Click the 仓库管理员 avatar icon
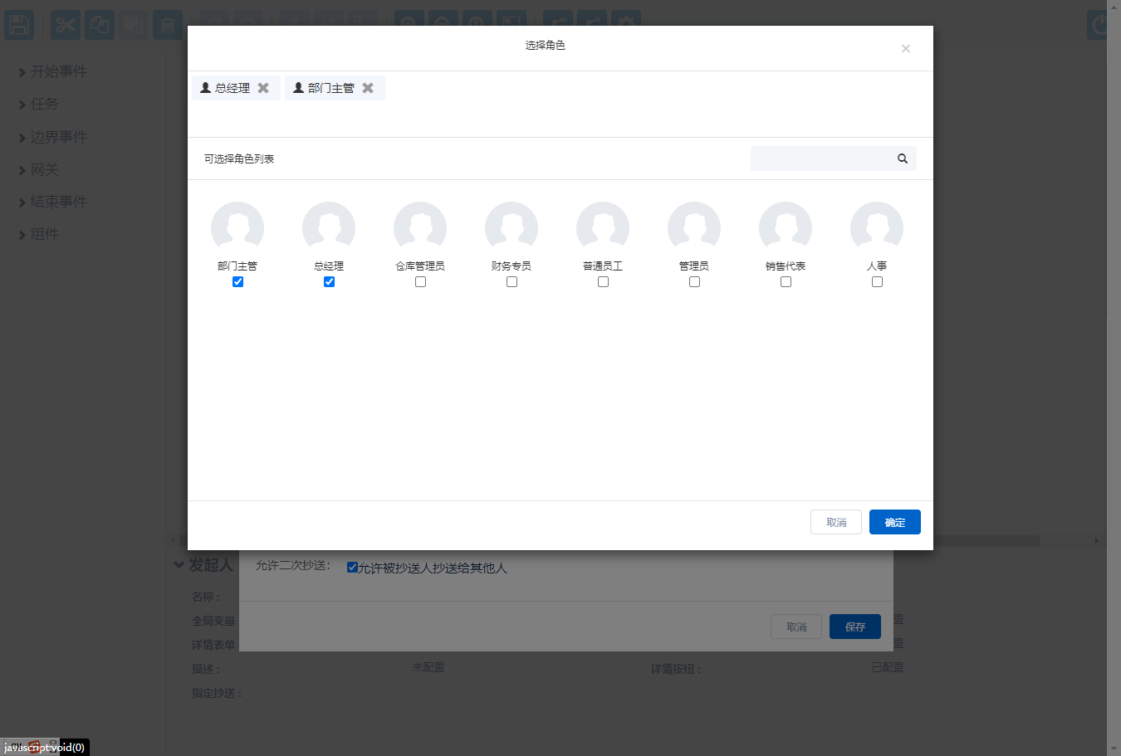 420,227
